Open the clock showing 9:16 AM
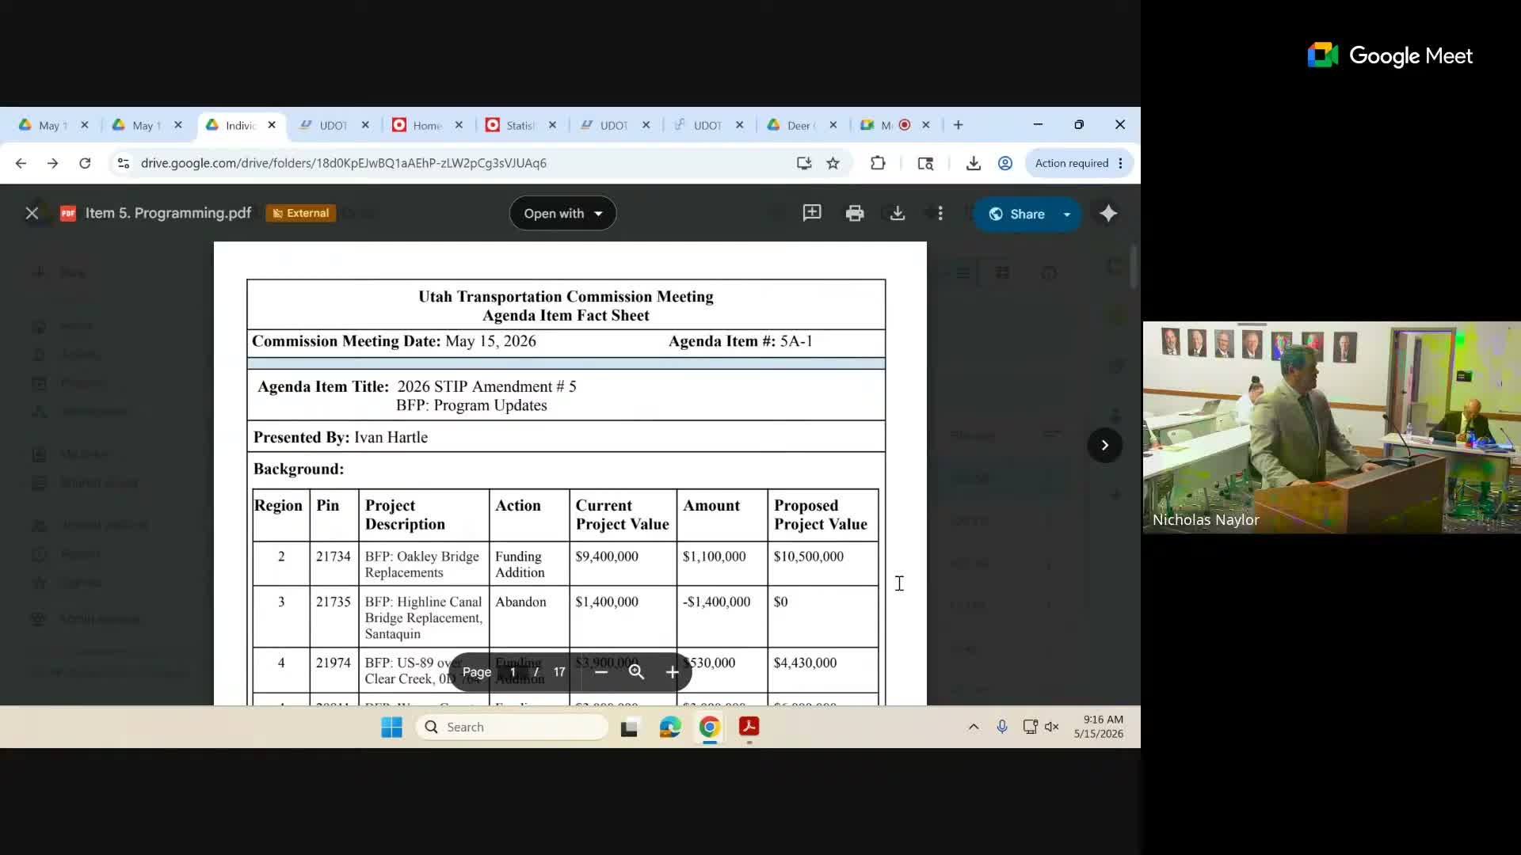Screen dimensions: 1521x855 tap(1098, 727)
